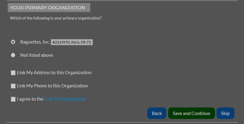Choose the Not listed above radio button
The height and width of the screenshot is (124, 244).
pyautogui.click(x=13, y=55)
